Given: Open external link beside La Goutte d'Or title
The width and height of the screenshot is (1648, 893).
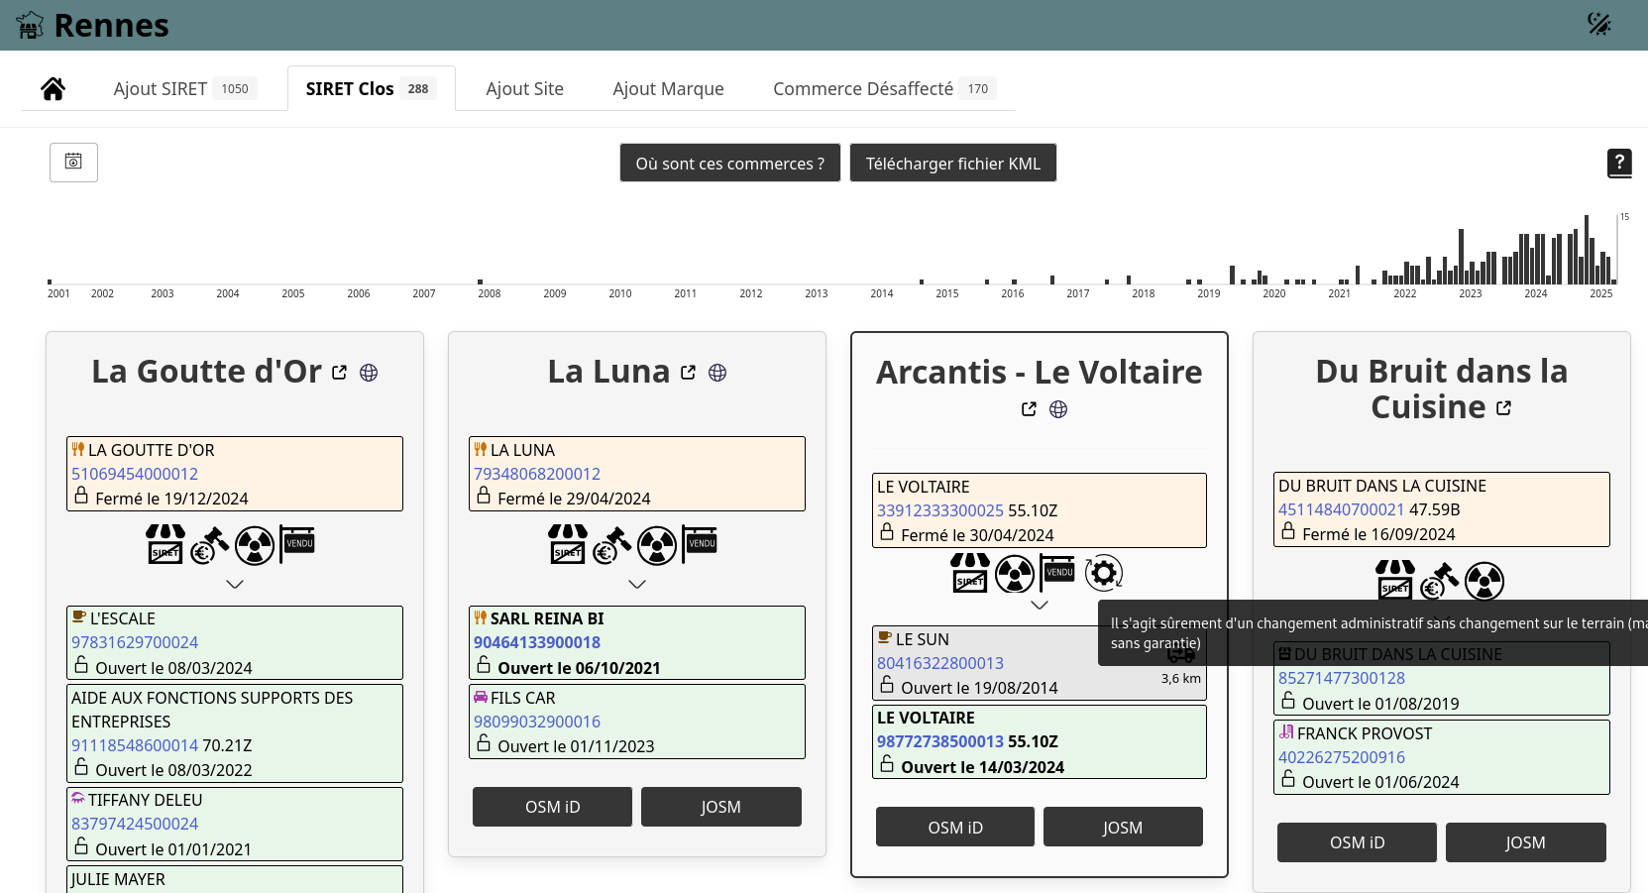Looking at the screenshot, I should coord(340,373).
